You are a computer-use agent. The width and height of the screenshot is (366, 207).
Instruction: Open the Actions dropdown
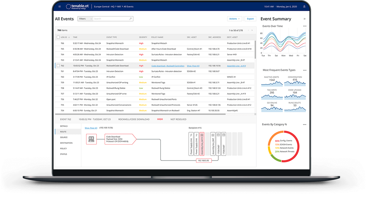(234, 19)
